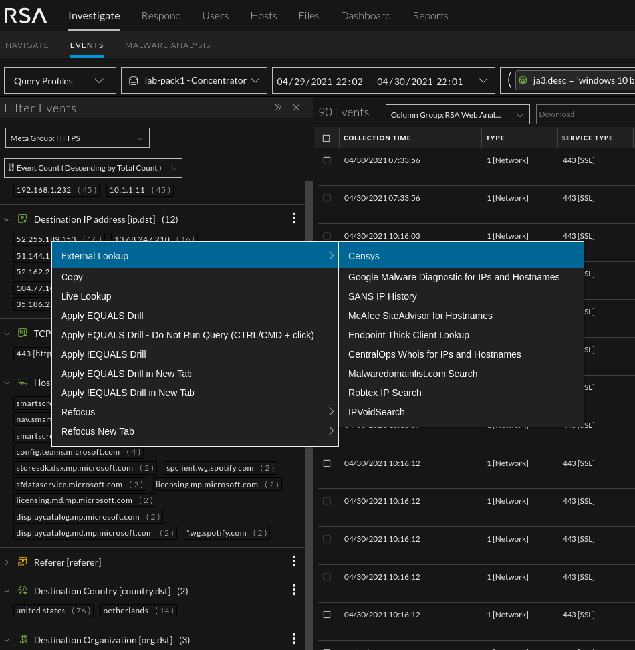Select Apply EQUALS Drill in New Tab
Viewport: 635px width, 650px height.
click(126, 374)
